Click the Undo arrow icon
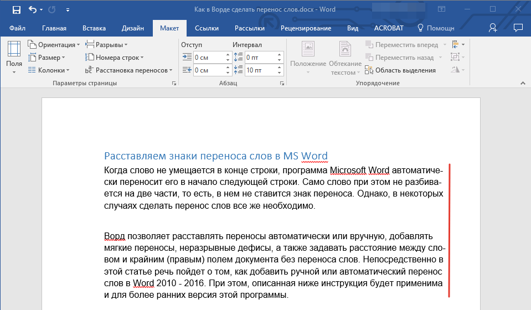Viewport: 531px width, 310px height. coord(32,9)
